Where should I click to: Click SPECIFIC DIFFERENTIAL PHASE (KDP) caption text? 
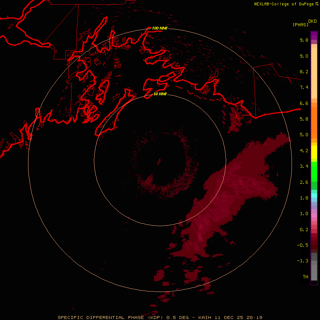click(111, 318)
